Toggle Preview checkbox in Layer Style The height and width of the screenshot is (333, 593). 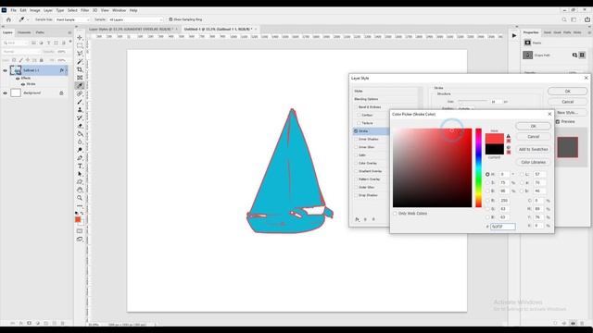558,121
